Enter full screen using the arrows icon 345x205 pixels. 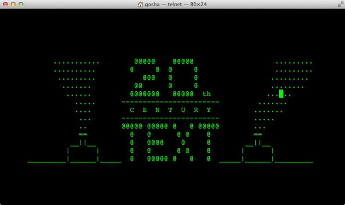click(340, 4)
